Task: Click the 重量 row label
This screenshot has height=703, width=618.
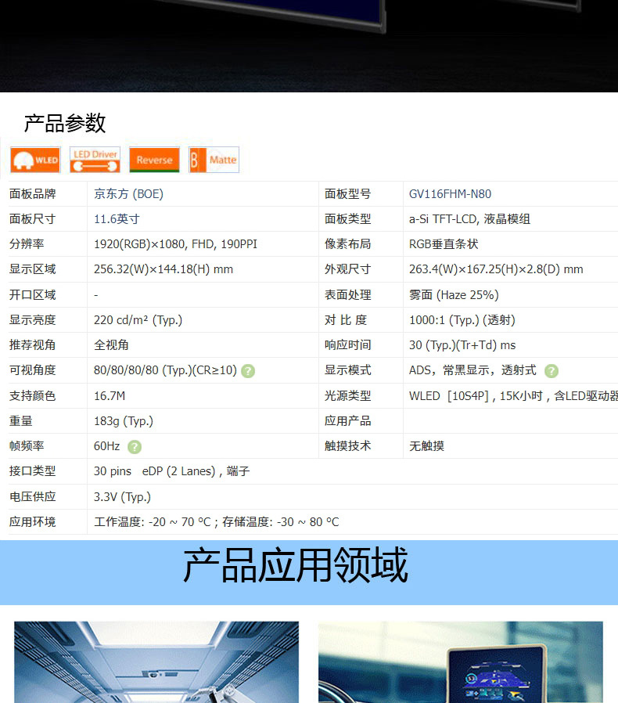Action: coord(20,420)
